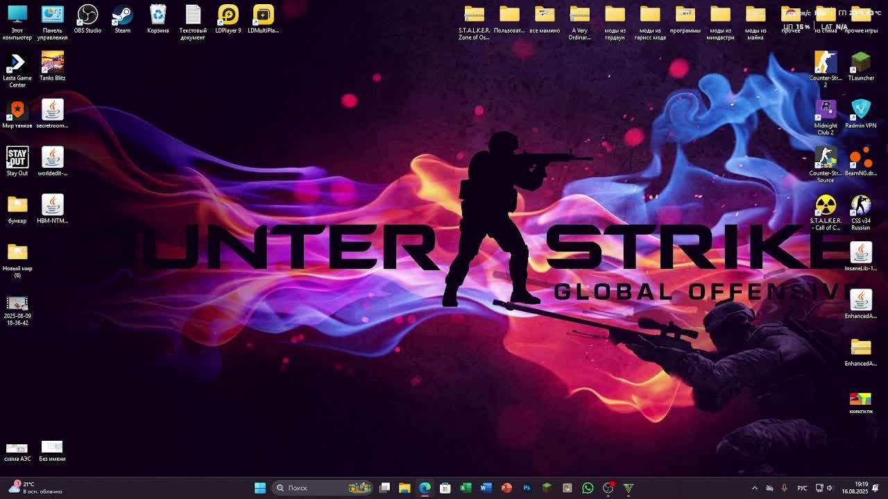Open the volume control in tray
Viewport: 888px width, 499px height.
pyautogui.click(x=830, y=488)
